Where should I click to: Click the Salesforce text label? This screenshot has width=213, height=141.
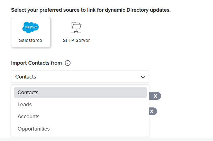(x=31, y=40)
